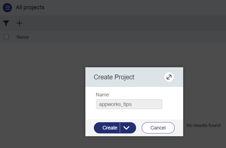Click the Create Project dialog title
Image resolution: width=226 pixels, height=148 pixels.
click(114, 77)
